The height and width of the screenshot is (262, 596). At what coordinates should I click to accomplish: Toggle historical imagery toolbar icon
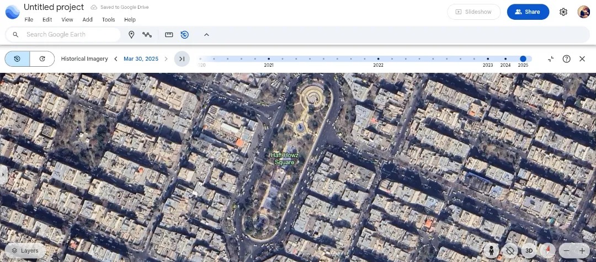click(185, 35)
